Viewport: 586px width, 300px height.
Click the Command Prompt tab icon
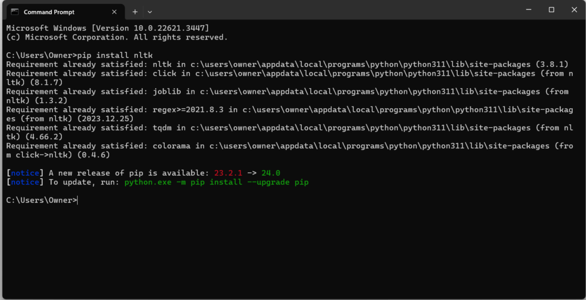pyautogui.click(x=15, y=11)
